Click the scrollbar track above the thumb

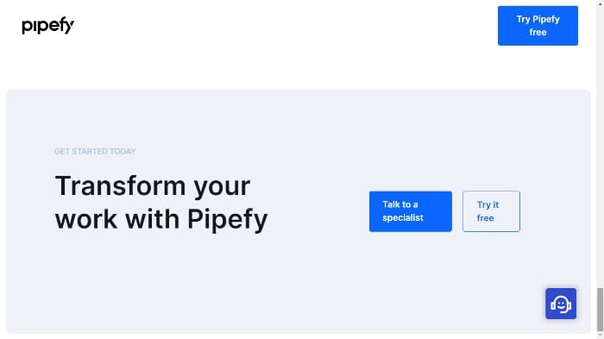(601, 147)
